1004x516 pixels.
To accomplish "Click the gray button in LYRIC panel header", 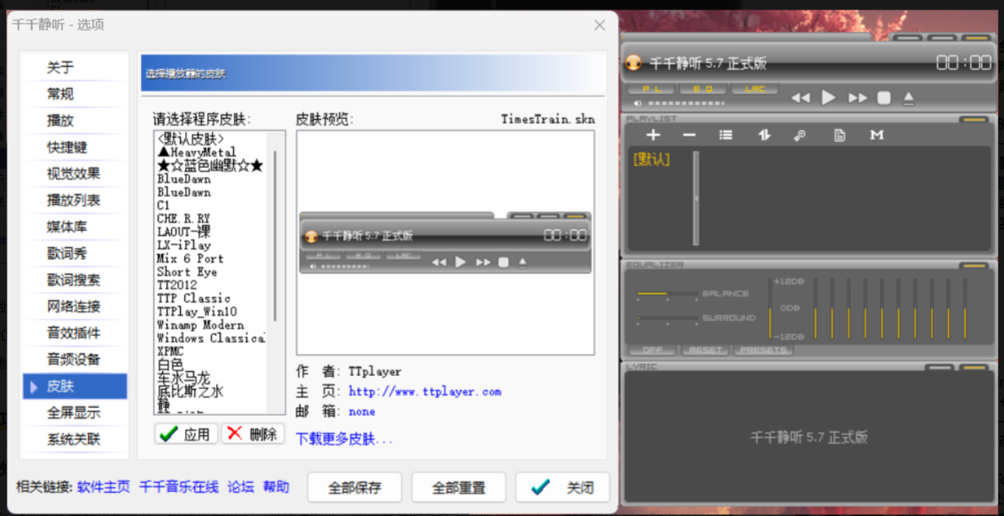I will (940, 368).
